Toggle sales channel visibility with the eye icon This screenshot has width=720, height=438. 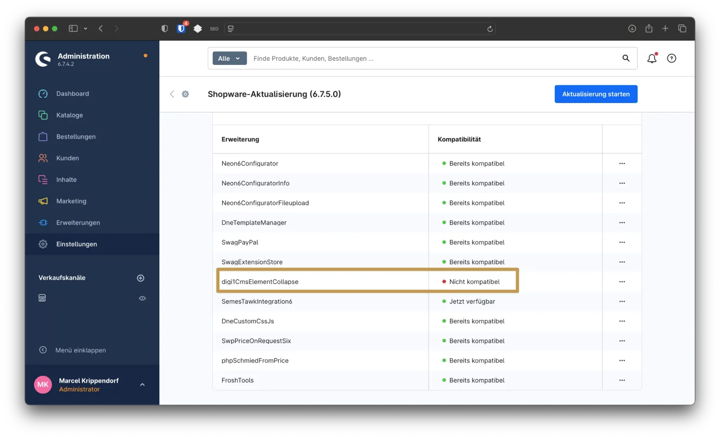(x=142, y=298)
